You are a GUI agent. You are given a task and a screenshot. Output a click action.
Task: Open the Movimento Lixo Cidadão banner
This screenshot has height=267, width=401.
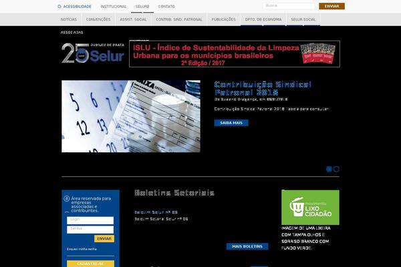310,207
